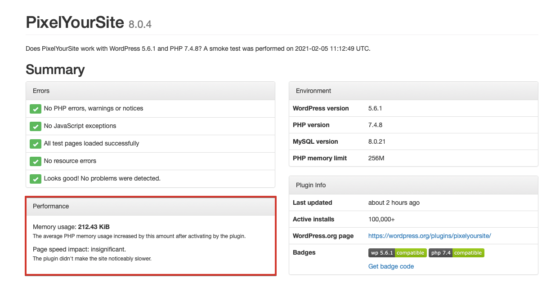Click the PHP memory limit value 256M
The height and width of the screenshot is (291, 551).
(376, 158)
